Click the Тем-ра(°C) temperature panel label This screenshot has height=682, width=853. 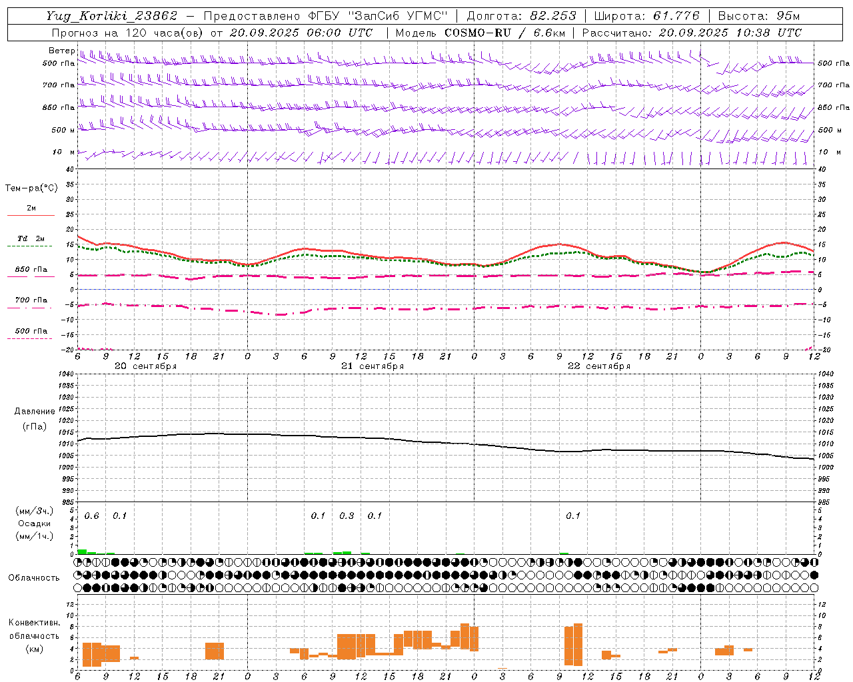[x=31, y=188]
